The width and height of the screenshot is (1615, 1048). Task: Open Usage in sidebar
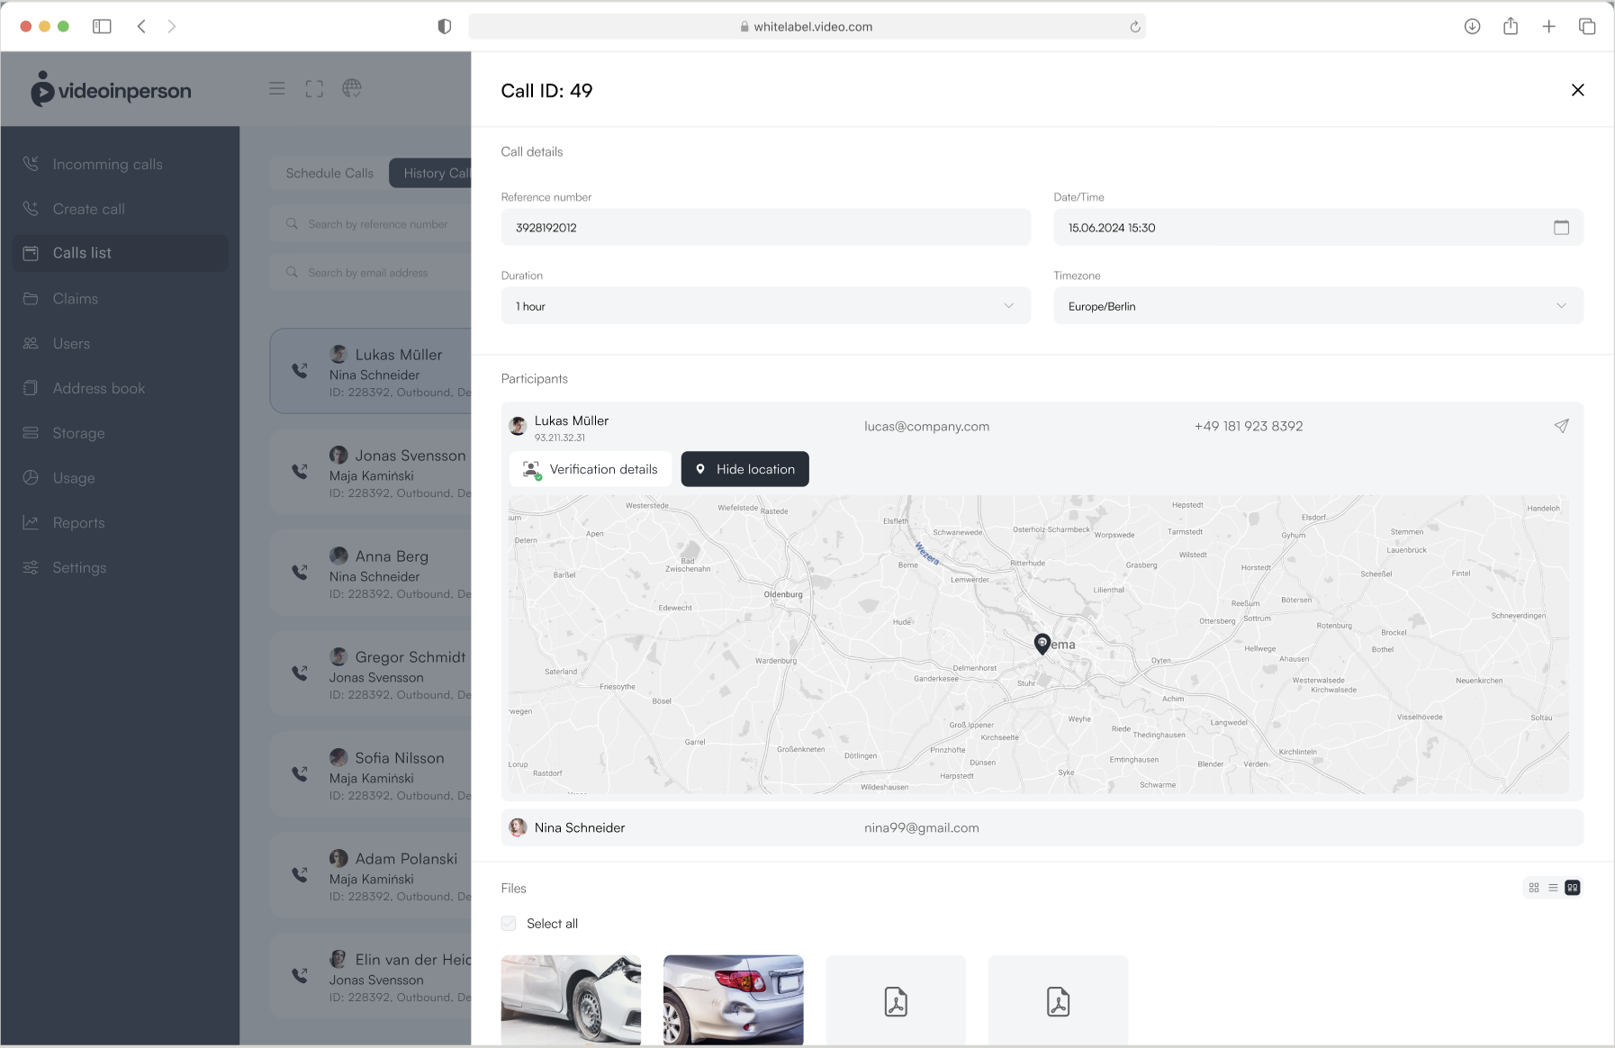(x=120, y=478)
